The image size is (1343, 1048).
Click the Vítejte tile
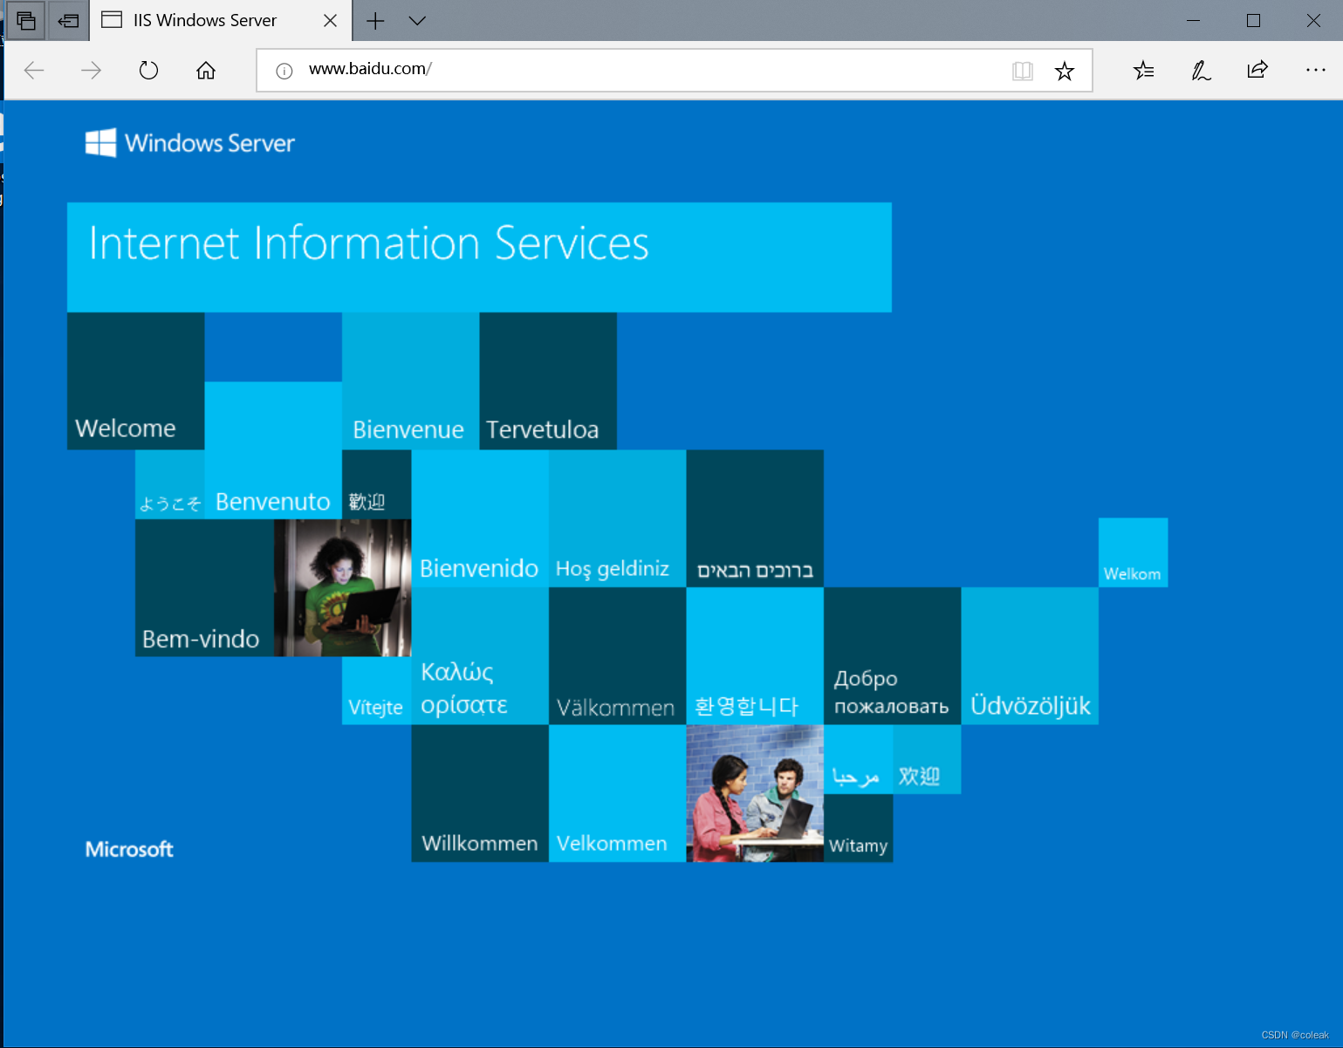[376, 690]
